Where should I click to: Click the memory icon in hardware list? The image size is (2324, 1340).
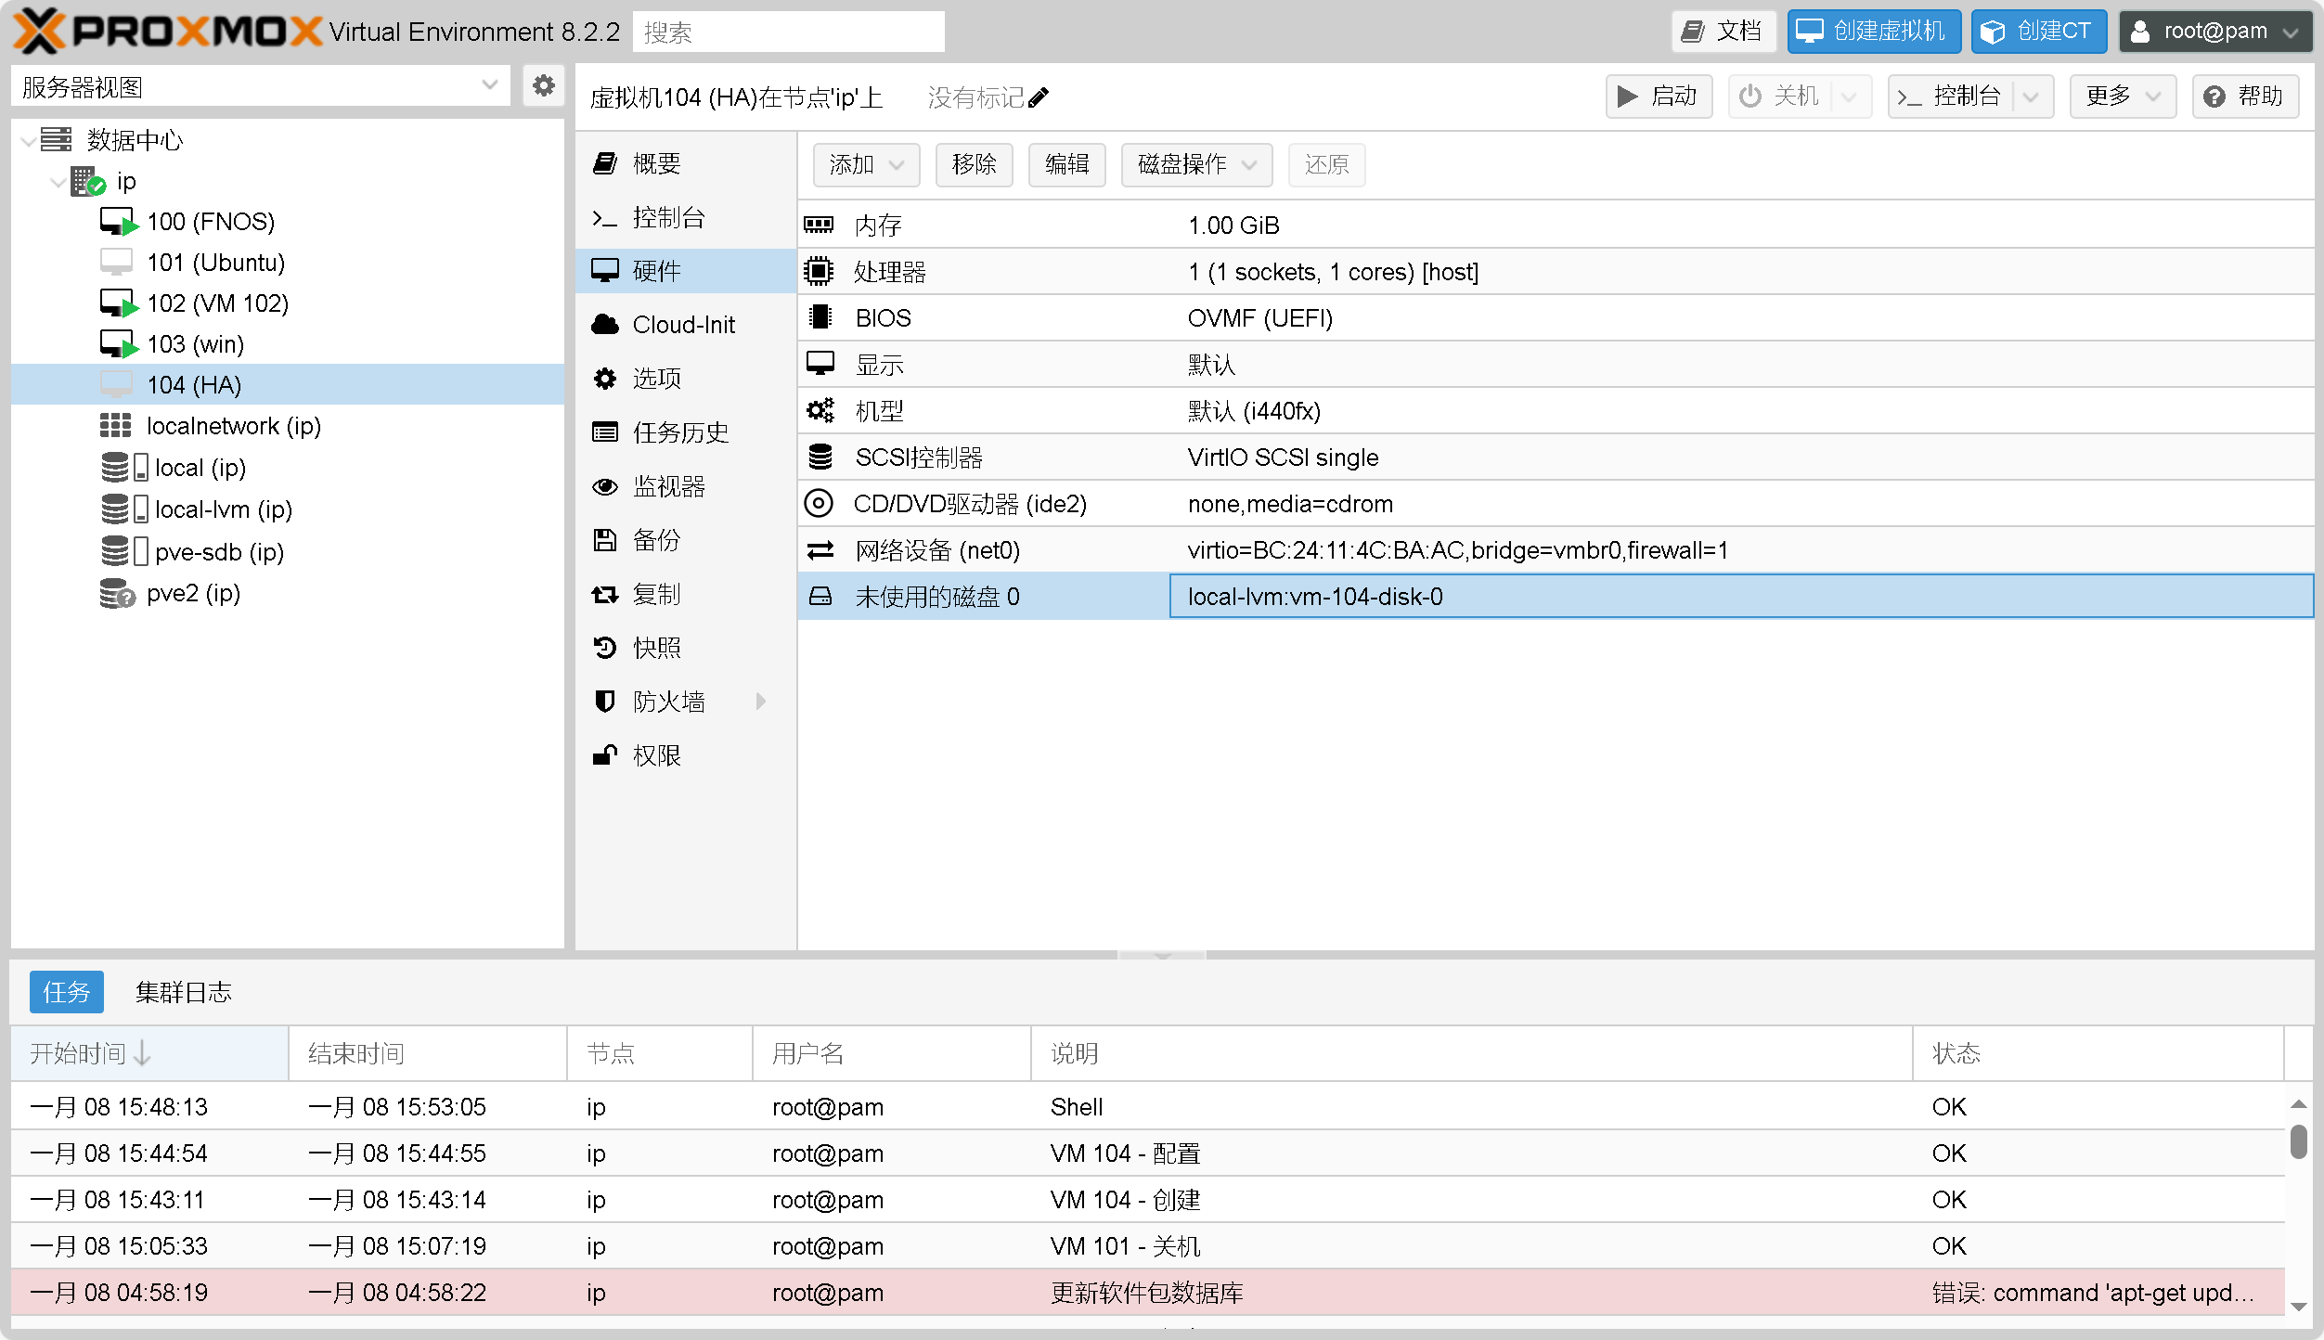tap(820, 225)
